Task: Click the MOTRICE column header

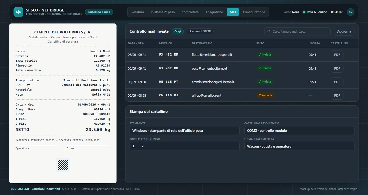Action: point(165,43)
